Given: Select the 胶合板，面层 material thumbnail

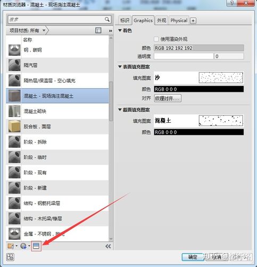Looking at the screenshot, I should (14, 127).
